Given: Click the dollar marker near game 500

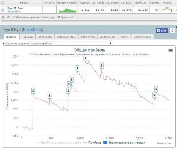Looking at the screenshot, I should tap(50, 96).
